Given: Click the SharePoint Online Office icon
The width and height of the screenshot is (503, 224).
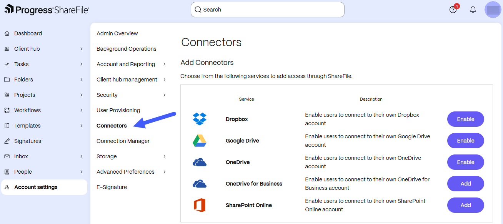Looking at the screenshot, I should (200, 205).
